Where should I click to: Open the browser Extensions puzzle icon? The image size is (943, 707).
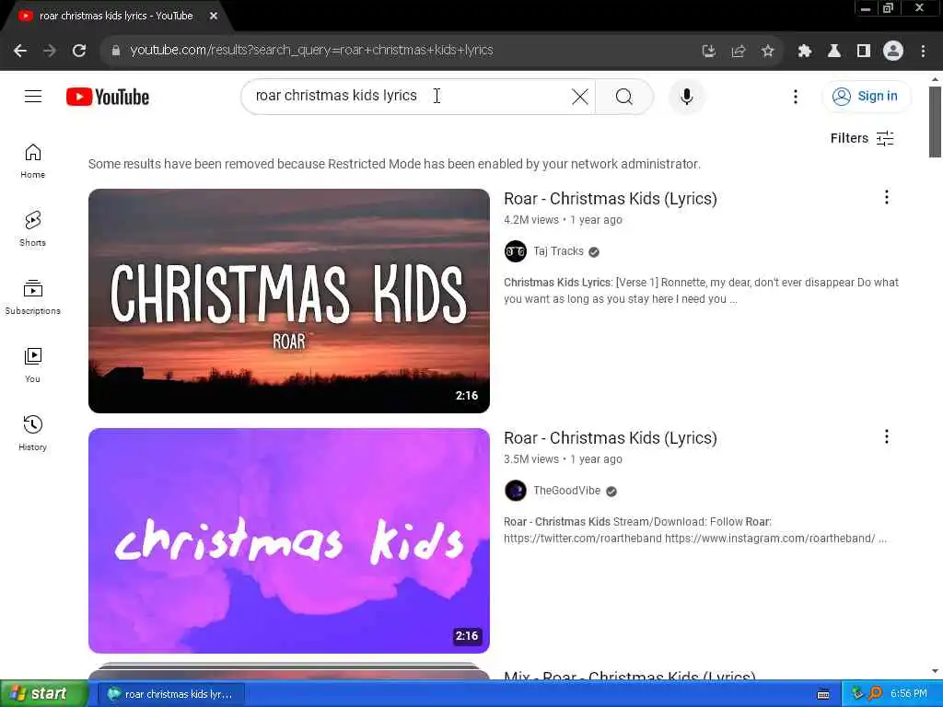pyautogui.click(x=805, y=52)
